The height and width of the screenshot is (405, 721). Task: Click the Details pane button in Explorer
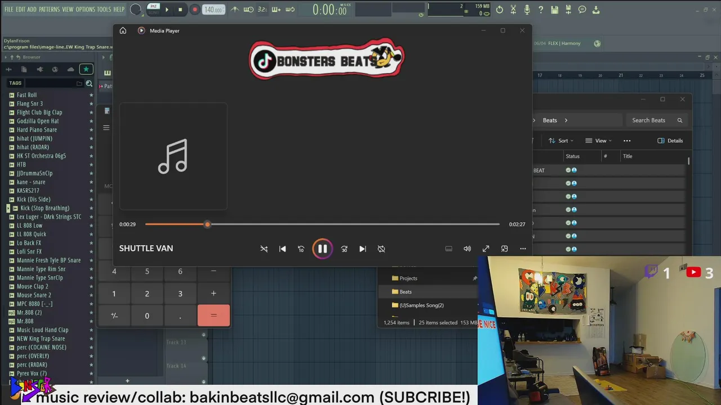(x=670, y=141)
